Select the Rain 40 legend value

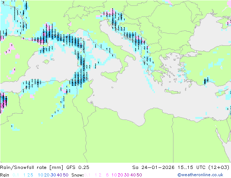coord(59,175)
